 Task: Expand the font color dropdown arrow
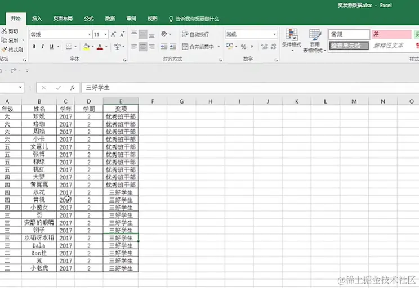[106, 47]
